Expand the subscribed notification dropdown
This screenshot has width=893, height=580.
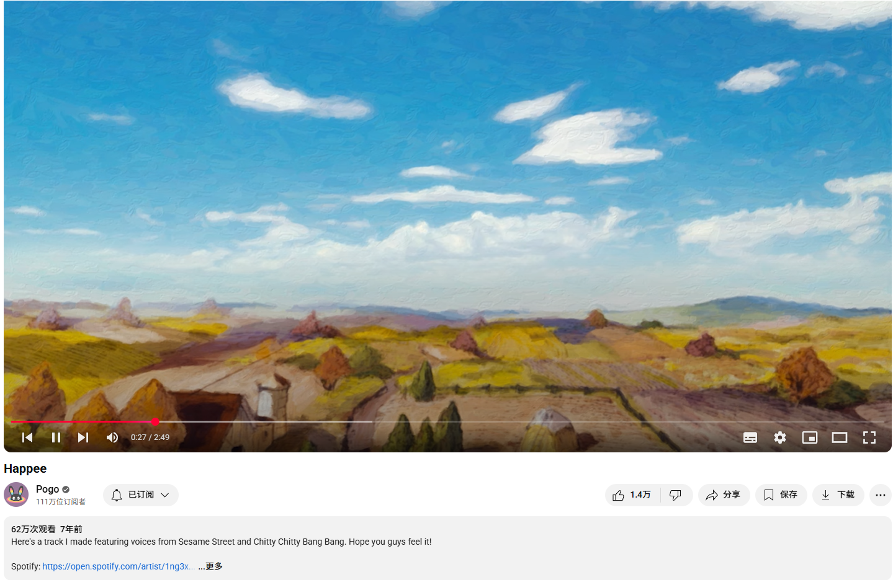click(141, 495)
